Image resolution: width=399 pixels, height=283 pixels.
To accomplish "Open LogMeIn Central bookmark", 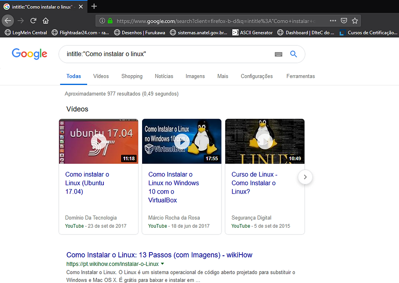I will 26,33.
